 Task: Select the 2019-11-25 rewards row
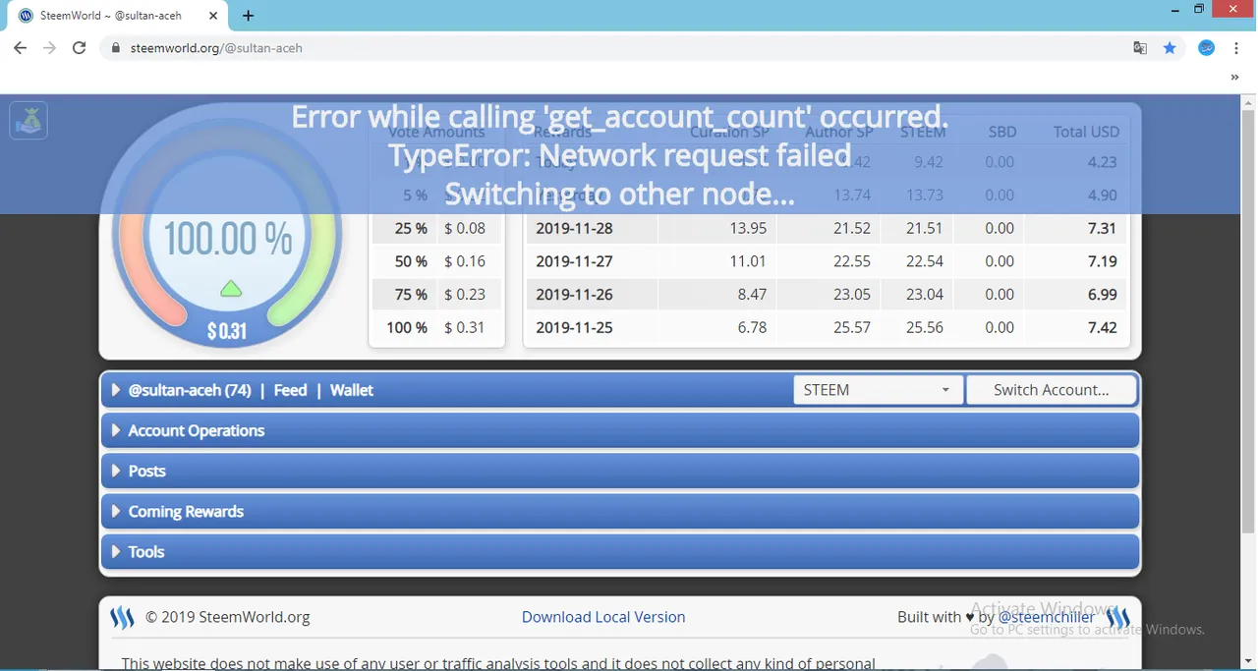826,328
